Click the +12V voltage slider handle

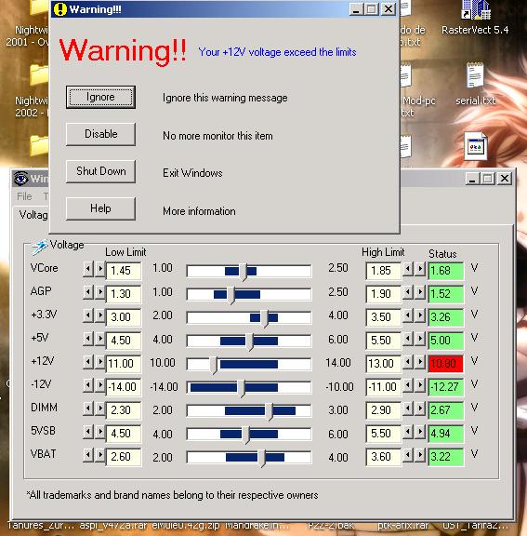click(x=214, y=365)
